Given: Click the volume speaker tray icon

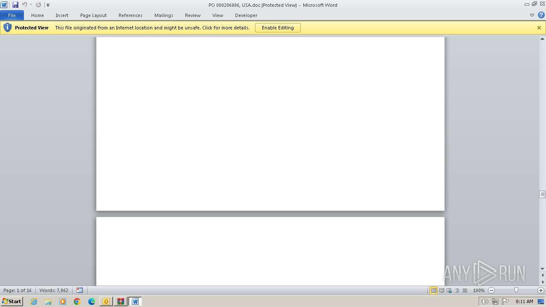Looking at the screenshot, I should click(x=485, y=301).
